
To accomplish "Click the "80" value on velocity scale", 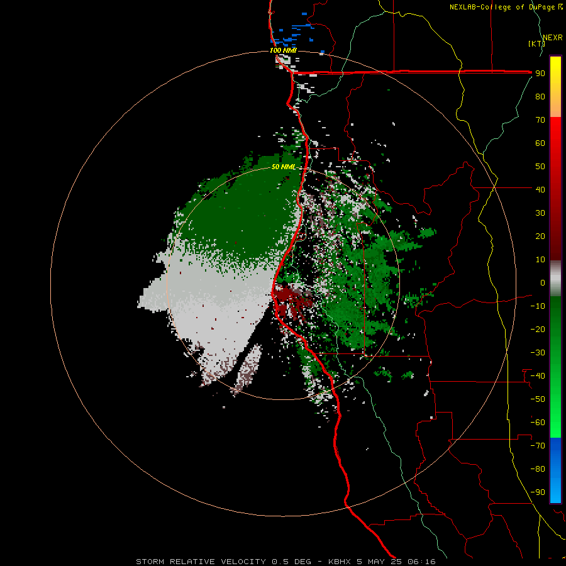I will coord(540,97).
